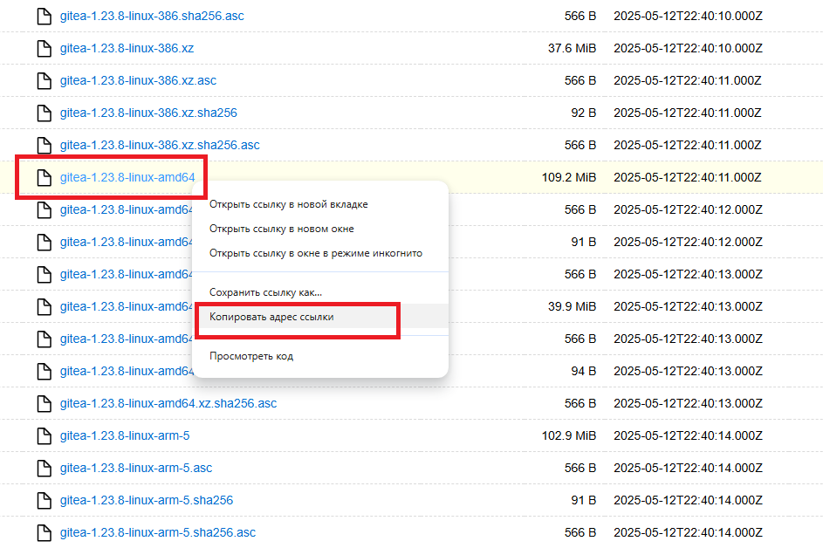This screenshot has width=823, height=548.
Task: Click the file icon in the 566 B row dated 22:40:12
Action: pos(45,210)
